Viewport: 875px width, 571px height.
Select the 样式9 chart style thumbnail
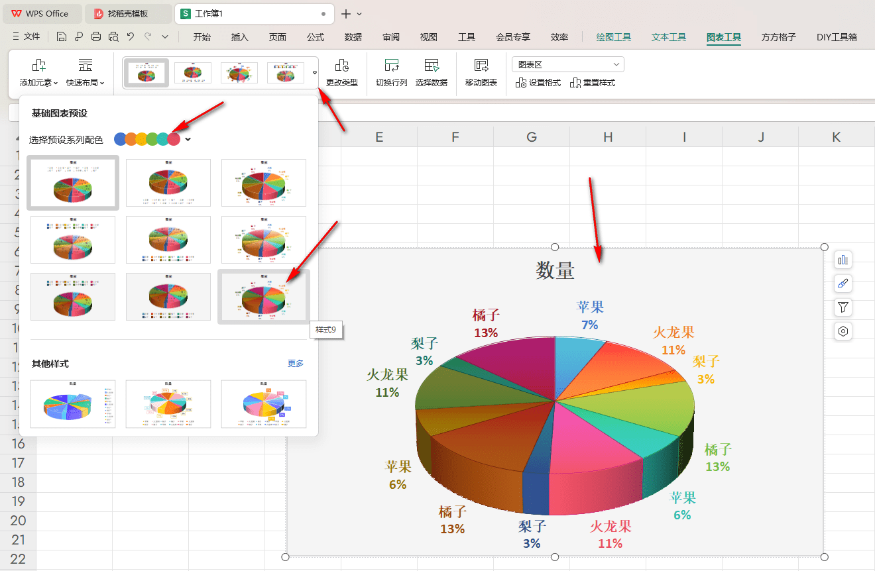pyautogui.click(x=264, y=296)
